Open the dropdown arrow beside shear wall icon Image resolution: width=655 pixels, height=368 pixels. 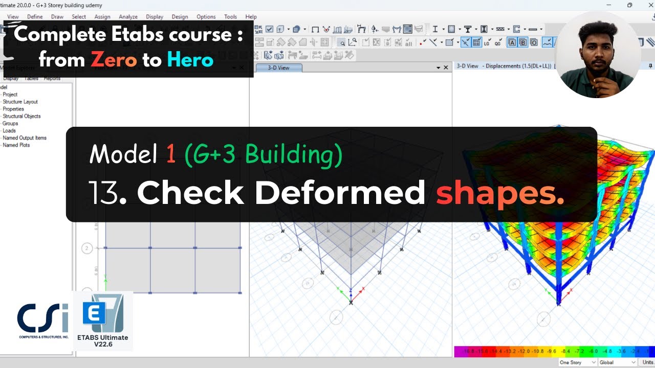click(525, 29)
